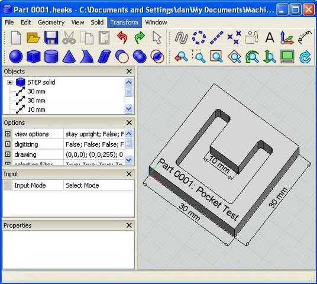Toggle fullscreen green monitor icon
317x284 pixels.
click(x=287, y=56)
